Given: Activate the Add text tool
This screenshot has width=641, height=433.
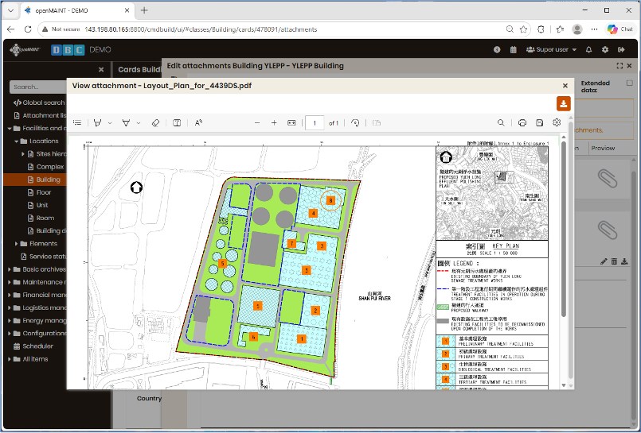Looking at the screenshot, I should coord(177,122).
